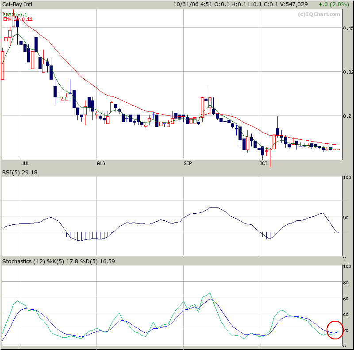Click the SEP month marker on axis
The width and height of the screenshot is (354, 350).
point(188,163)
